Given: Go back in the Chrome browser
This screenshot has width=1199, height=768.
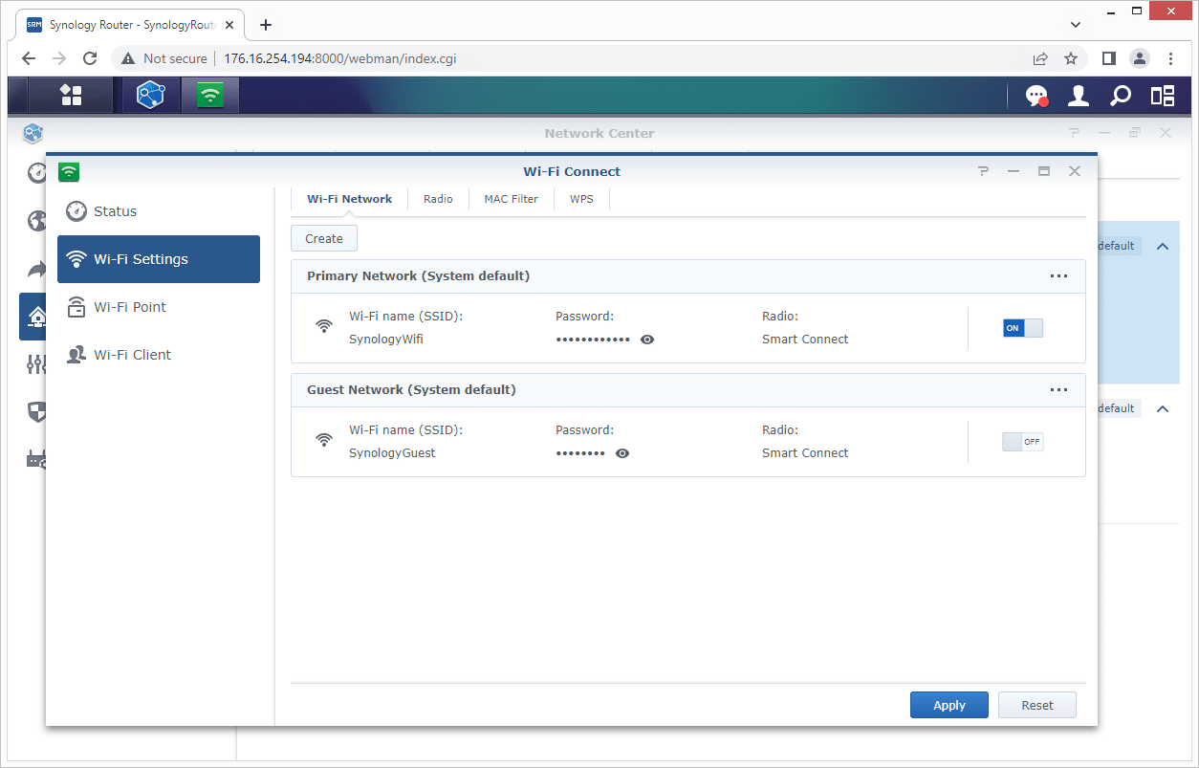Looking at the screenshot, I should 29,58.
